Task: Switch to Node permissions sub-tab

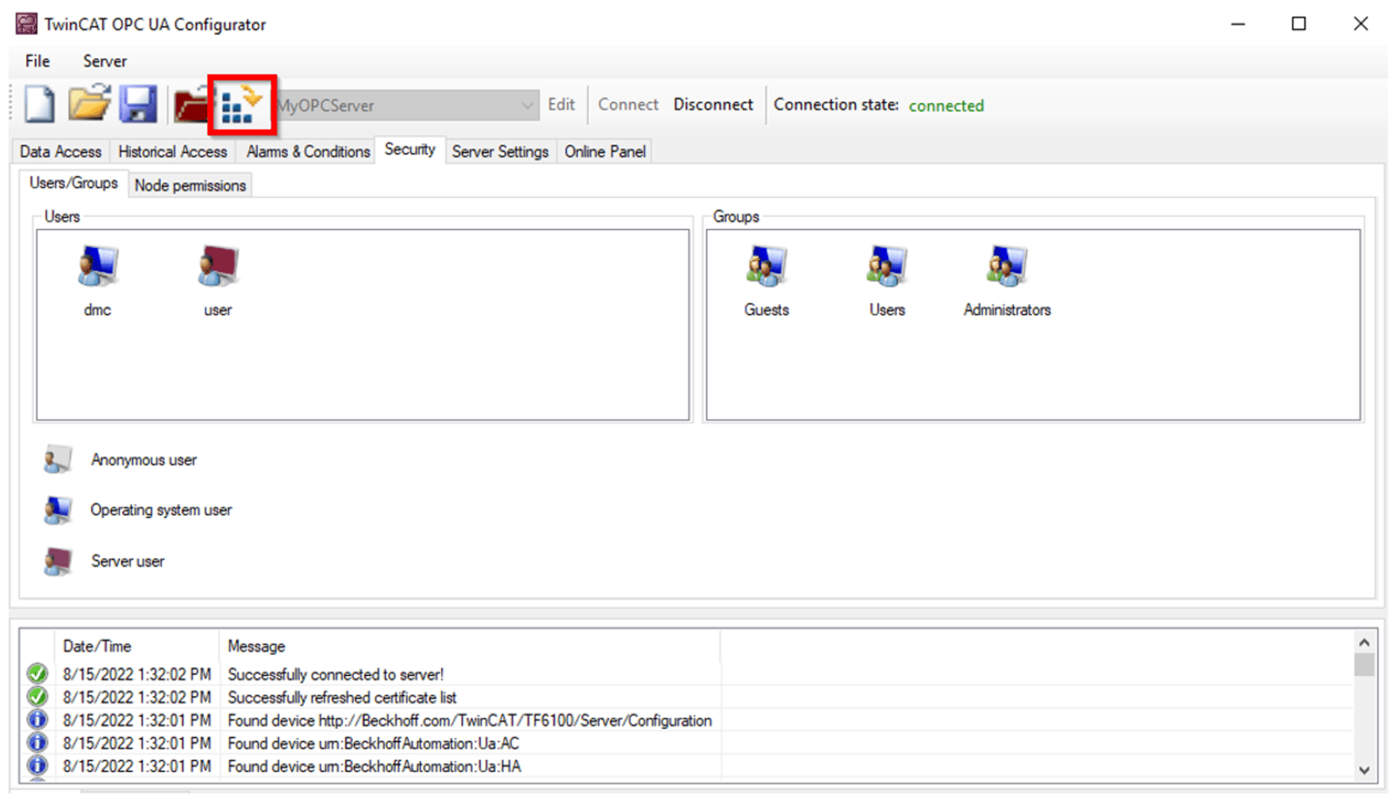Action: pos(190,185)
